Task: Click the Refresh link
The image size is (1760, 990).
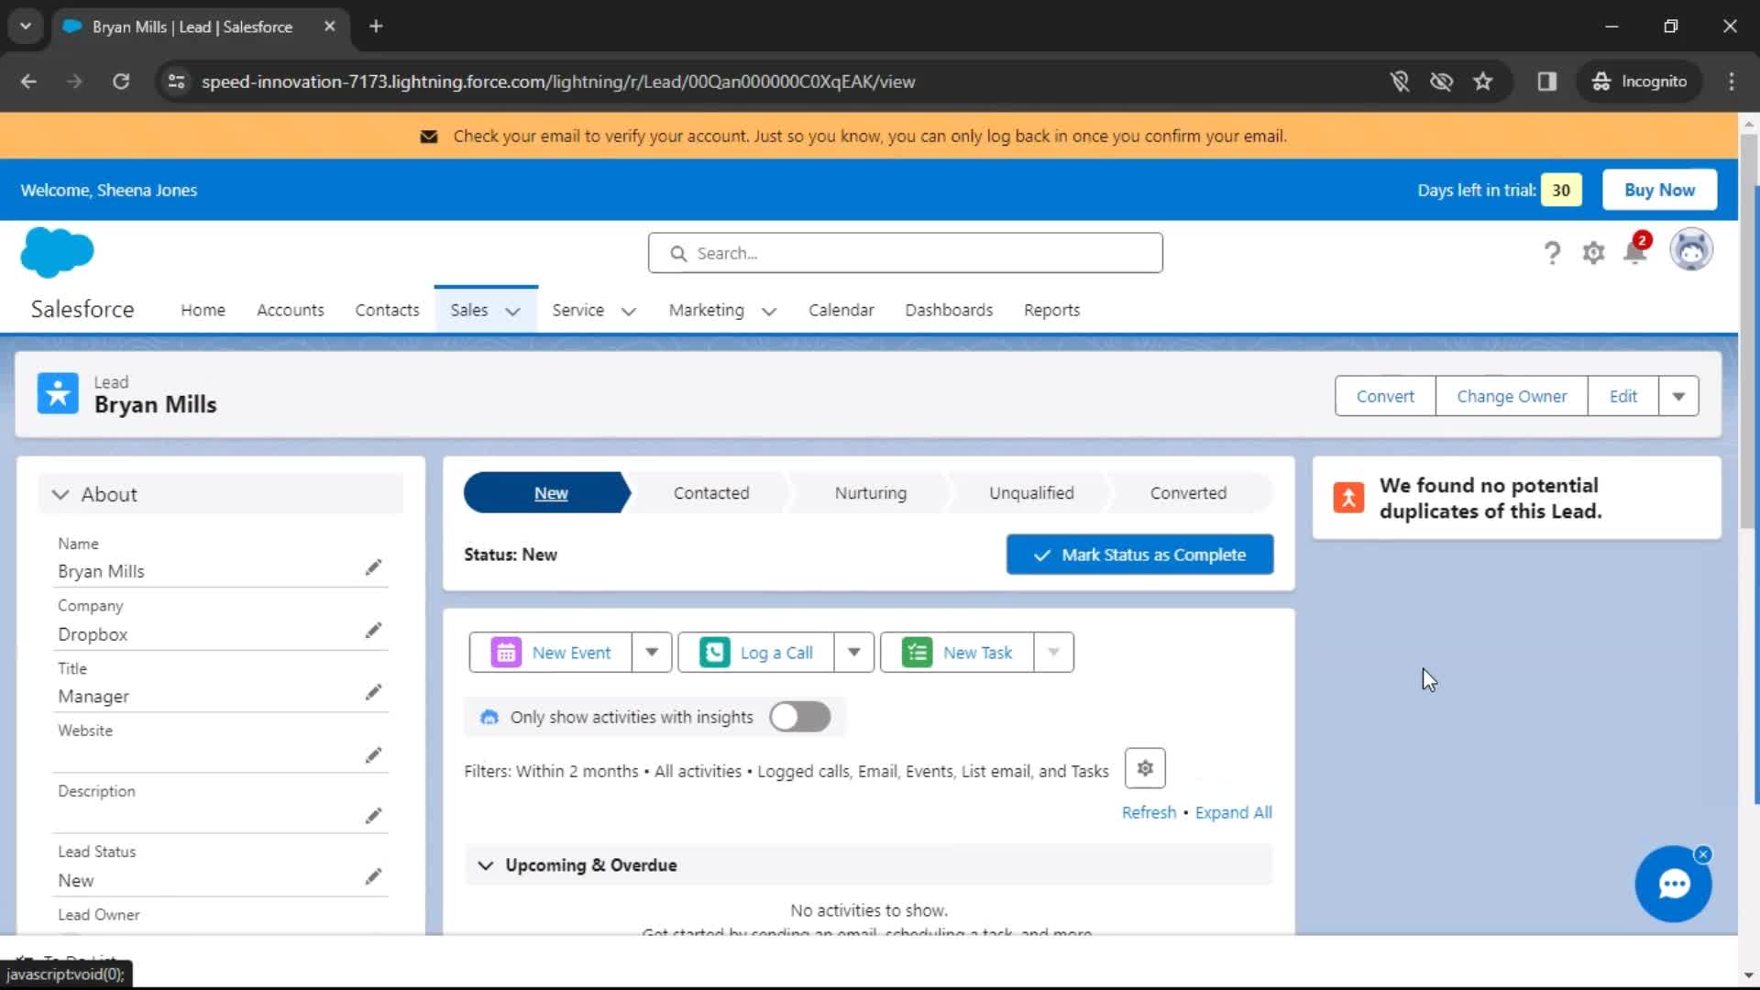Action: point(1149,812)
